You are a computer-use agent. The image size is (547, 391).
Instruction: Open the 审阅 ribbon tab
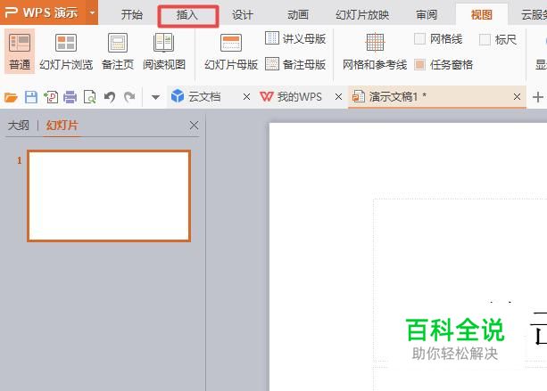(427, 15)
